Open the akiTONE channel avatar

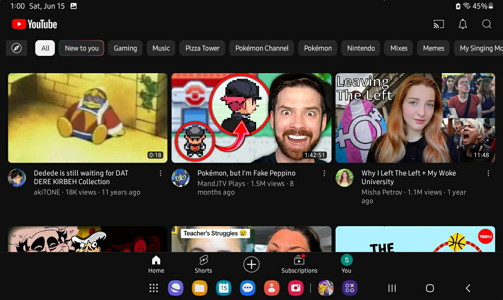point(17,178)
